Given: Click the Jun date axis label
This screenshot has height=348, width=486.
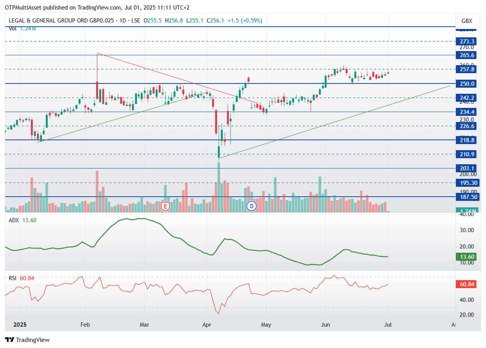Looking at the screenshot, I should 325,325.
